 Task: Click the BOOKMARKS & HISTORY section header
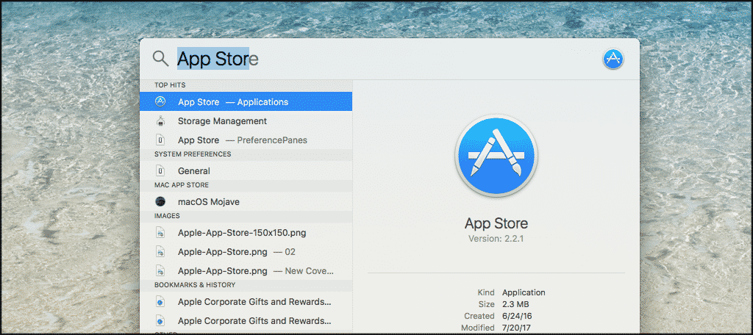[246, 285]
